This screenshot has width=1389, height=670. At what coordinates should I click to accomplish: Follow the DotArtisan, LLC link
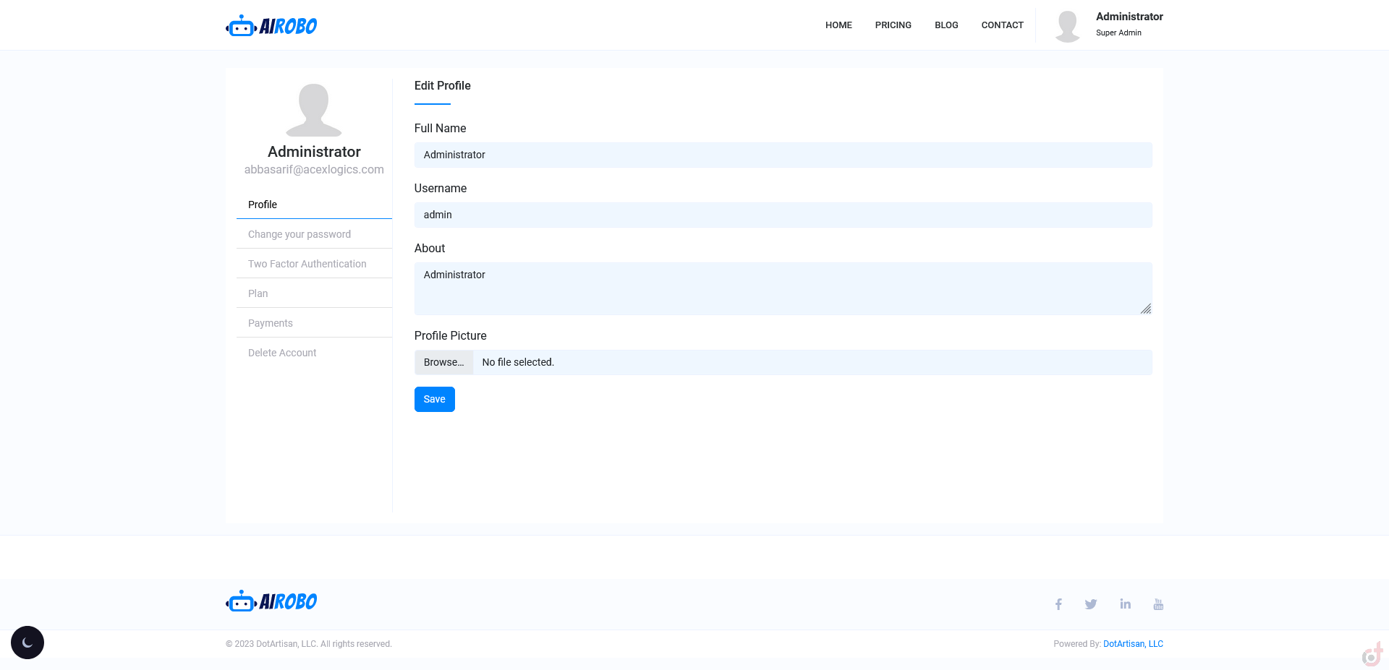click(x=1133, y=644)
